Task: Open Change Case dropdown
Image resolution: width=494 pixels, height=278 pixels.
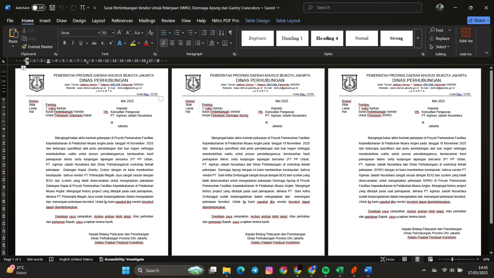Action: pyautogui.click(x=139, y=32)
